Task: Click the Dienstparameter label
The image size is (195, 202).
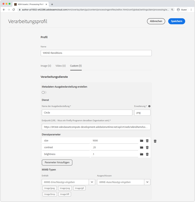Action: coord(51,134)
